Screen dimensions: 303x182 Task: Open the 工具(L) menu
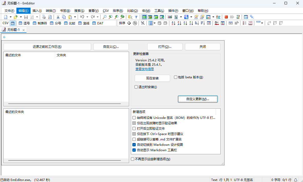[x=159, y=11]
